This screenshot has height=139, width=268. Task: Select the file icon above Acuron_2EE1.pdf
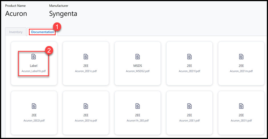[x=190, y=106]
